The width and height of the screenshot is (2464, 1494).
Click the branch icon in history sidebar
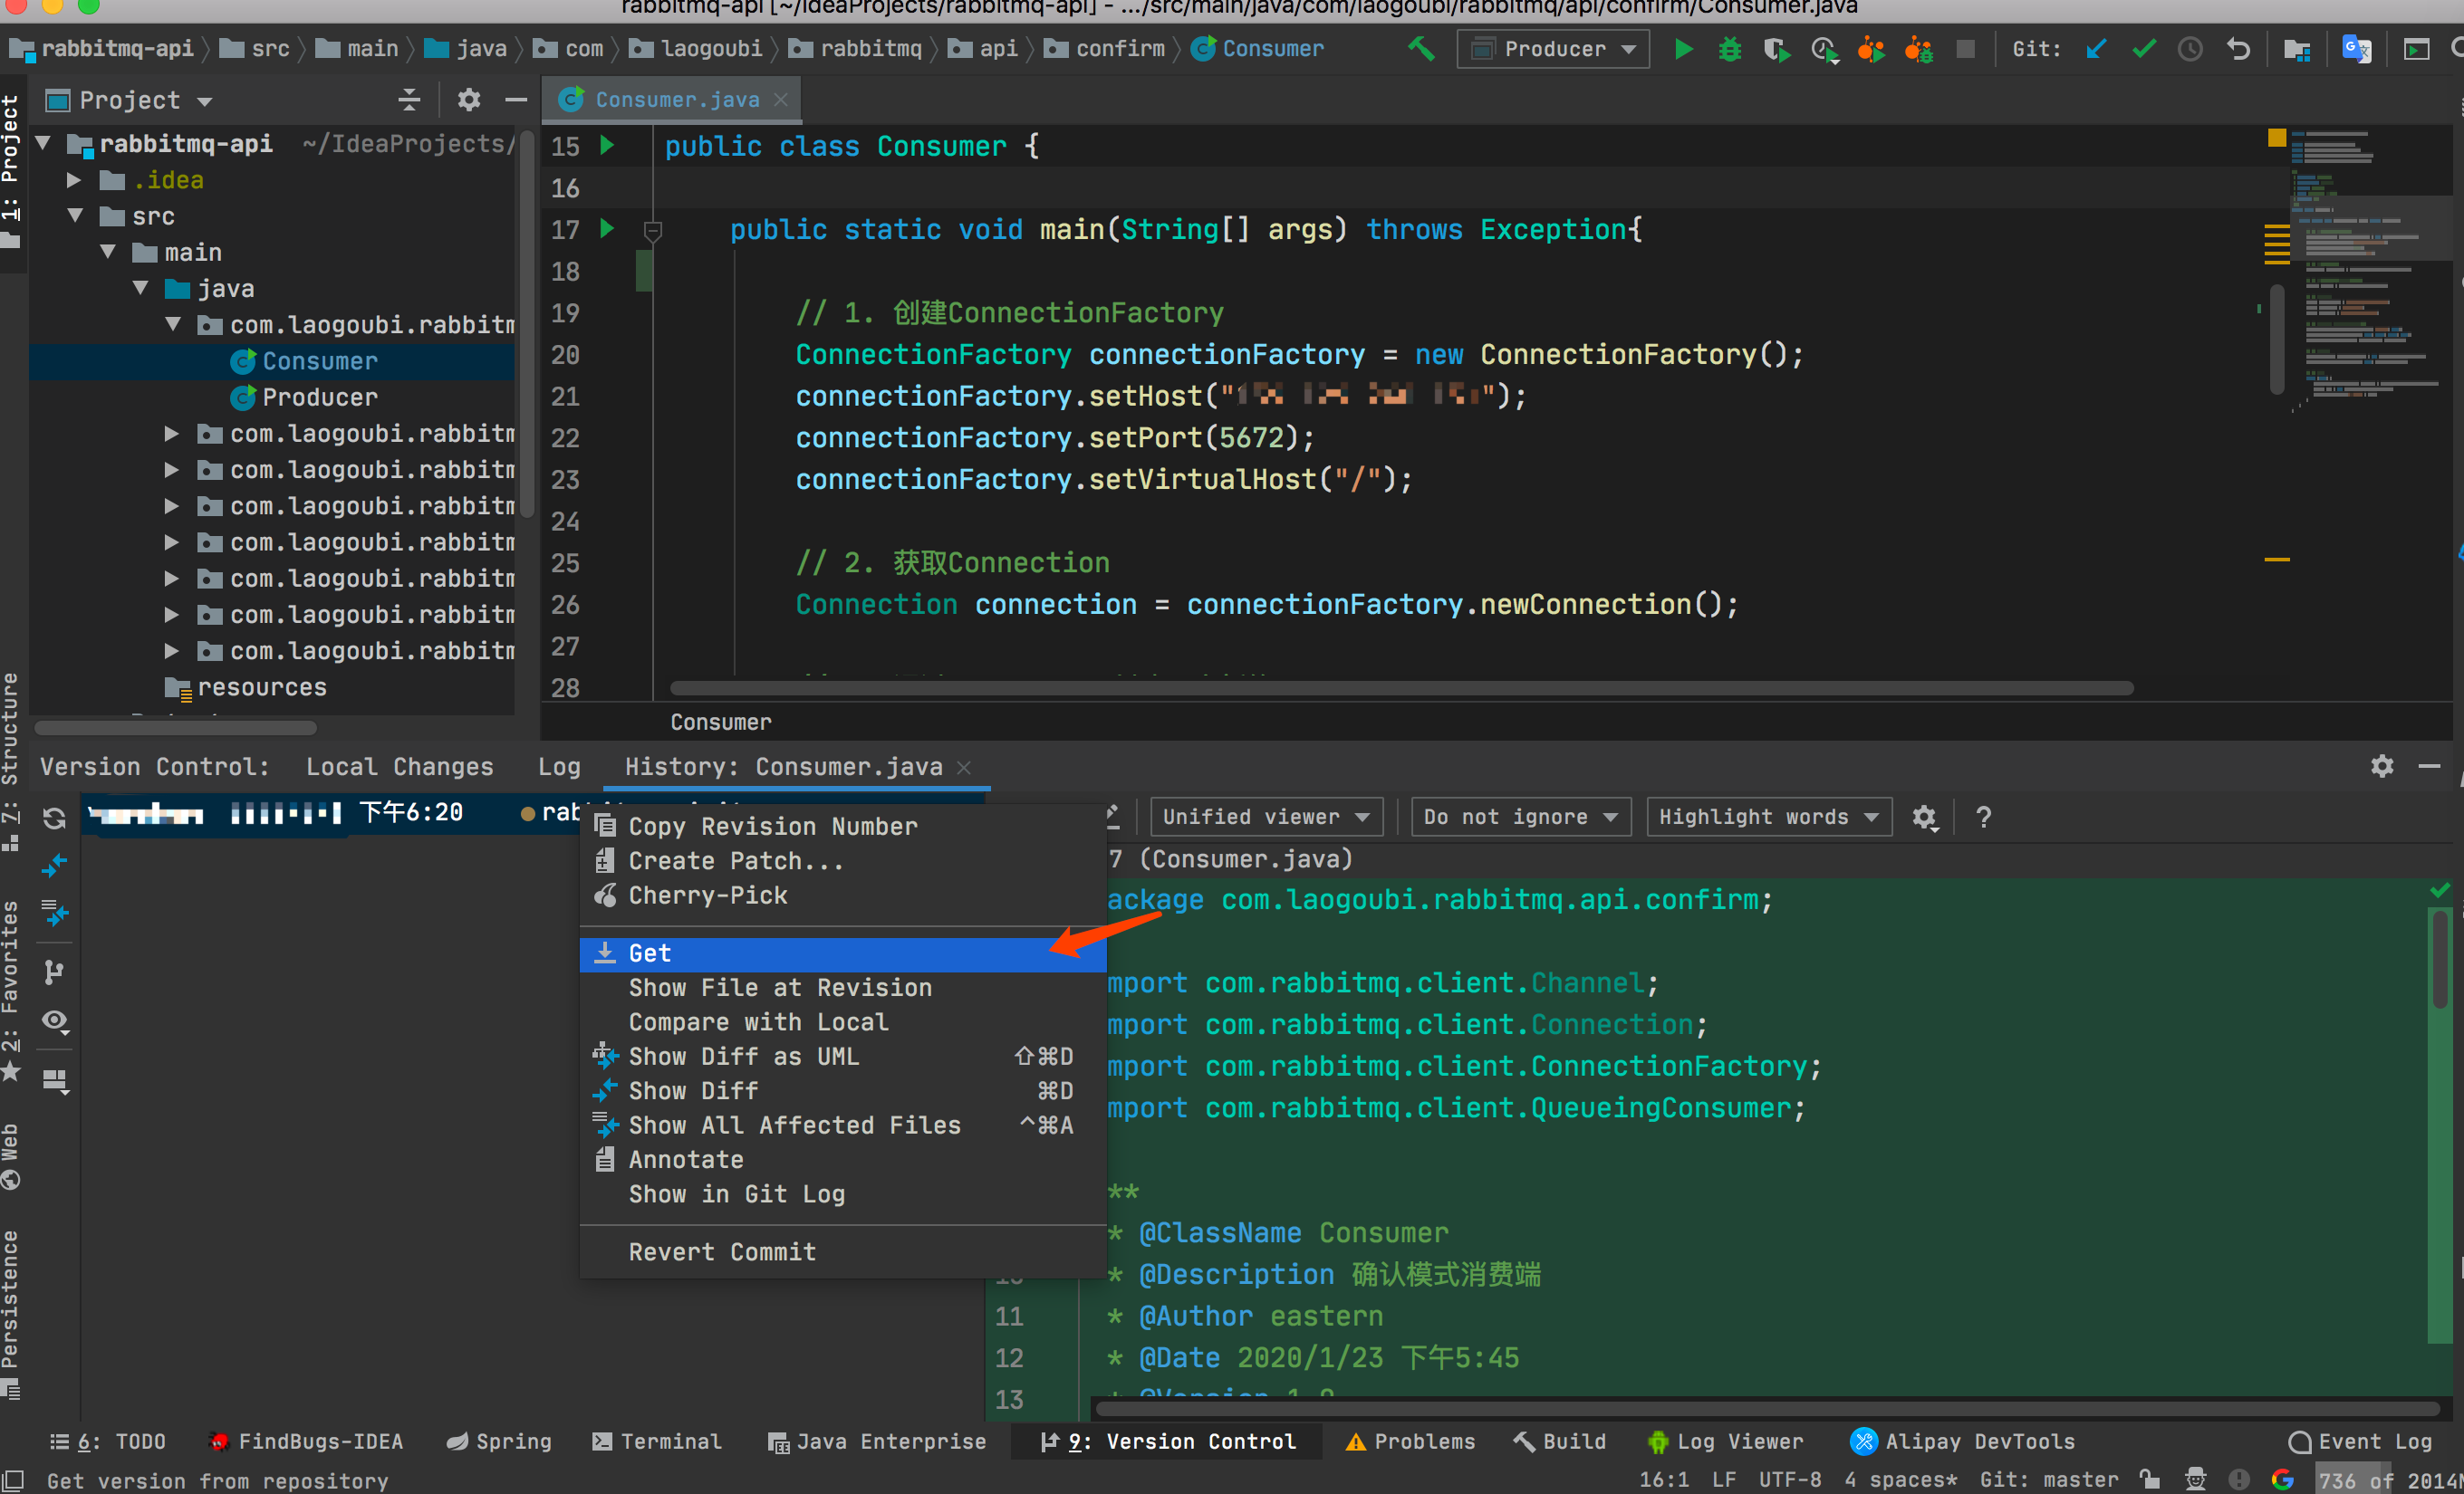[54, 972]
